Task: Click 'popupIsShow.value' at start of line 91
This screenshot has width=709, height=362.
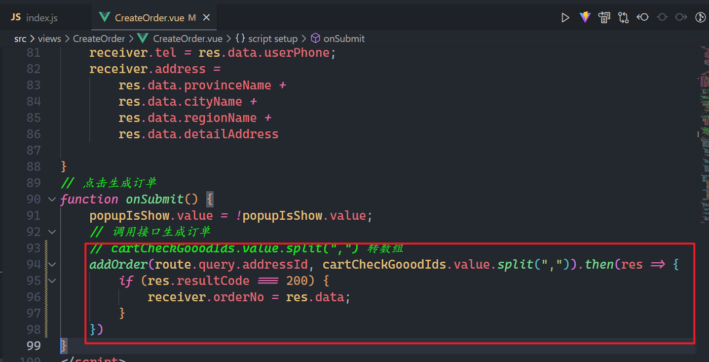Action: pos(151,215)
